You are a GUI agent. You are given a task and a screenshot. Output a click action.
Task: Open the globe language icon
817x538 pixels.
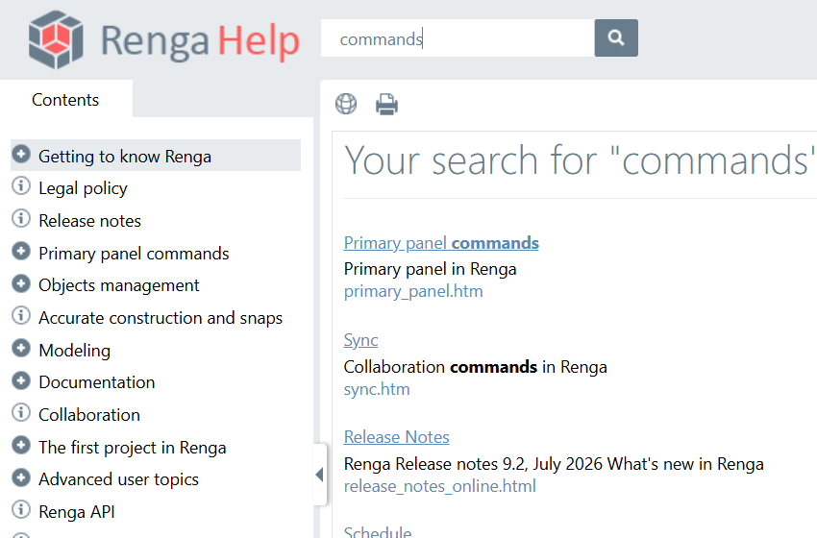coord(346,104)
